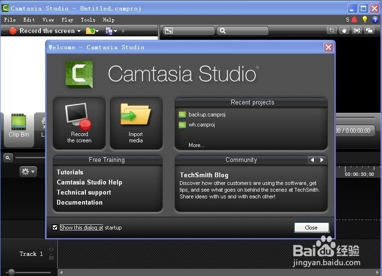
Task: Click the timeline zoom magnifier icon
Action: (8, 158)
